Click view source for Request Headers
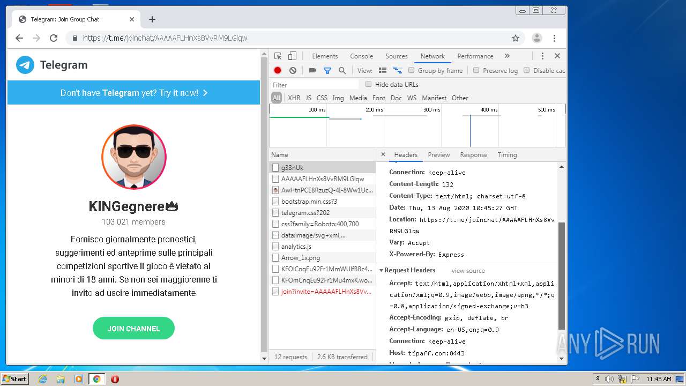 coord(468,271)
